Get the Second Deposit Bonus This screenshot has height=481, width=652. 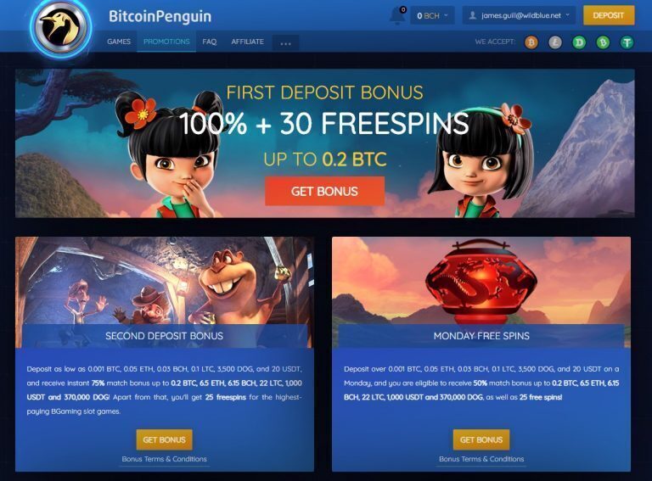[164, 439]
